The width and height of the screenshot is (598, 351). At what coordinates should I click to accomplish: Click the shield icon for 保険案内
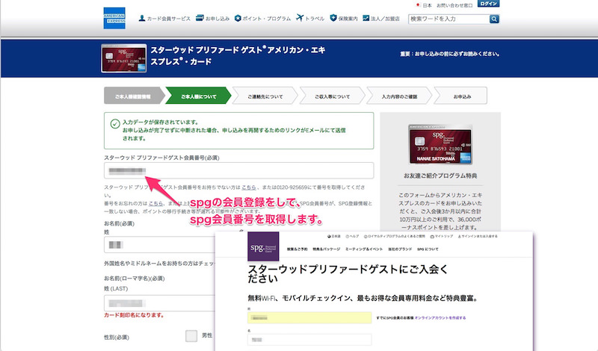click(333, 17)
